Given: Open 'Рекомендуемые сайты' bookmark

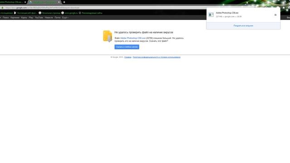Looking at the screenshot, I should 91,13.
